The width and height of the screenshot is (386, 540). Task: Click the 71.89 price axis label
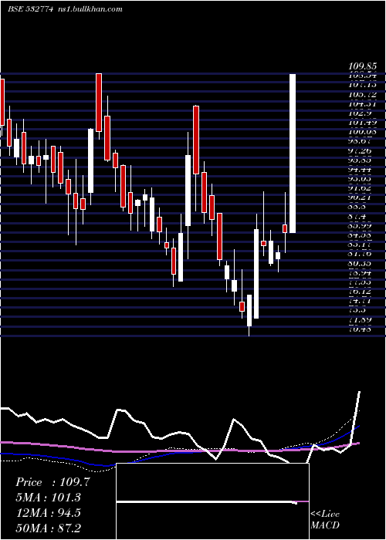(360, 319)
